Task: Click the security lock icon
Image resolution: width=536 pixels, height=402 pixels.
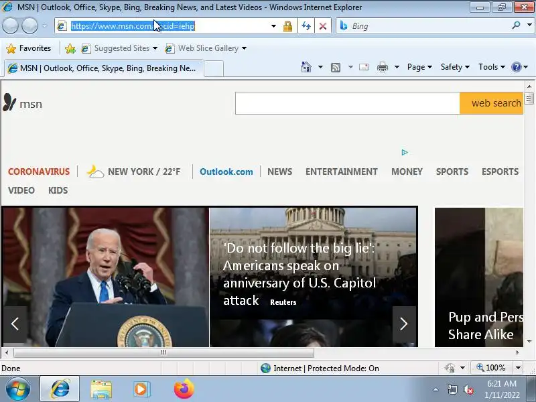Action: click(287, 26)
